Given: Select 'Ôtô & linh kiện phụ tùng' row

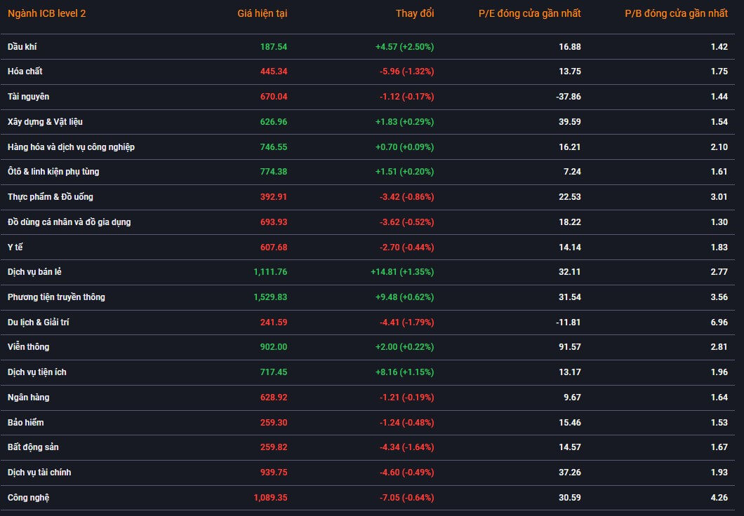Looking at the screenshot, I should [x=53, y=172].
